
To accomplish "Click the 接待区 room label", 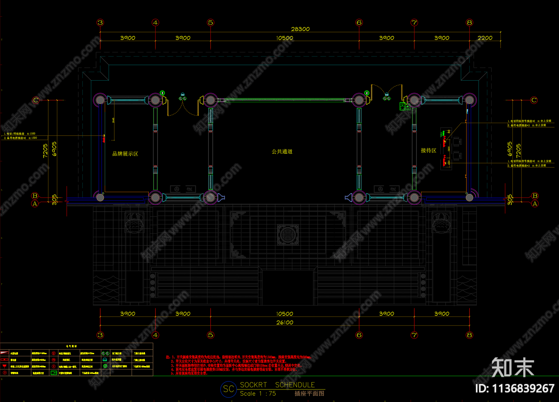I will (428, 151).
